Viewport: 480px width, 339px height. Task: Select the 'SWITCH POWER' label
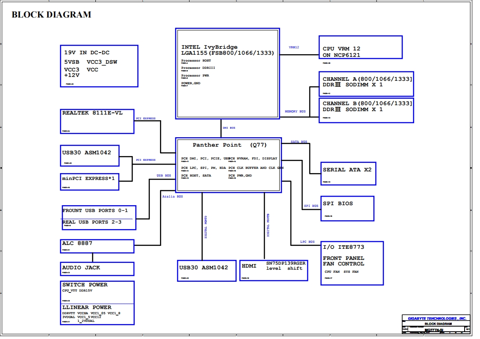click(x=85, y=285)
